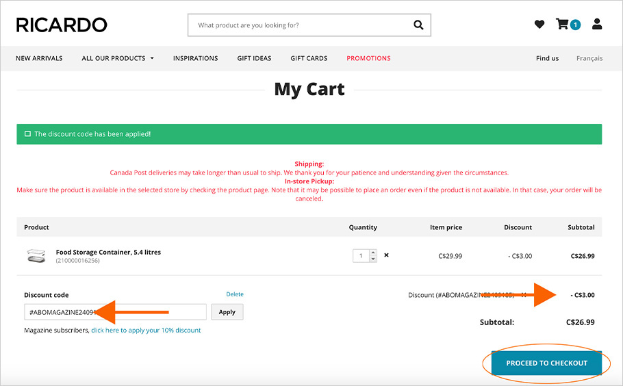Click the 'The discount code has been applied!' message
Image resolution: width=623 pixels, height=386 pixels.
point(92,134)
